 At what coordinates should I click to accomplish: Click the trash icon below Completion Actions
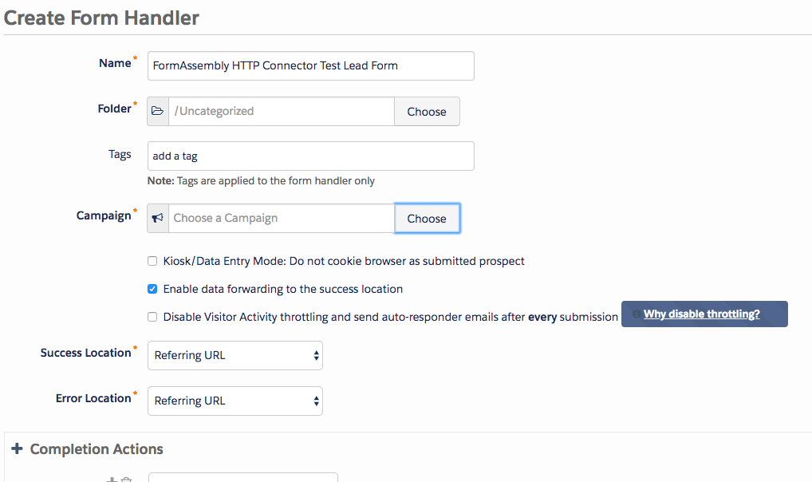126,480
